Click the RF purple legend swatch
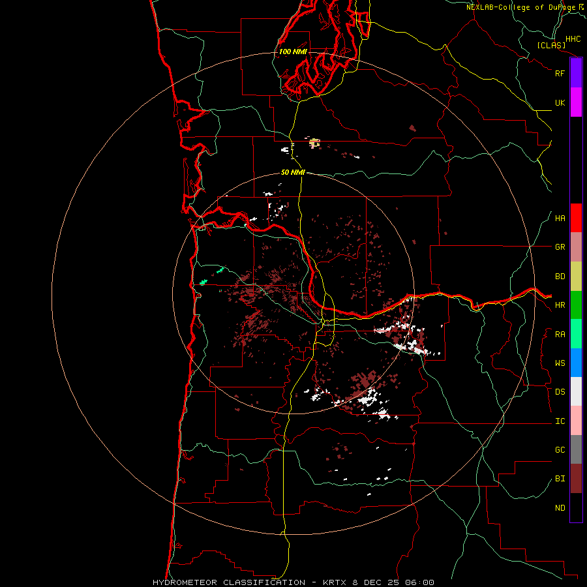The width and height of the screenshot is (587, 587). point(576,73)
